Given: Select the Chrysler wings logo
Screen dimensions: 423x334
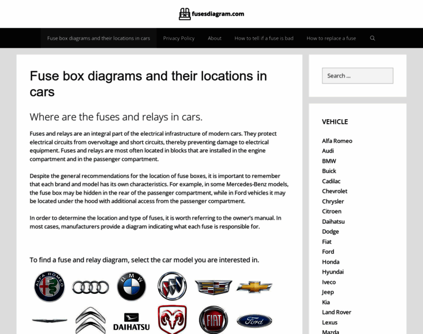Looking at the screenshot, I should pyautogui.click(x=50, y=321).
